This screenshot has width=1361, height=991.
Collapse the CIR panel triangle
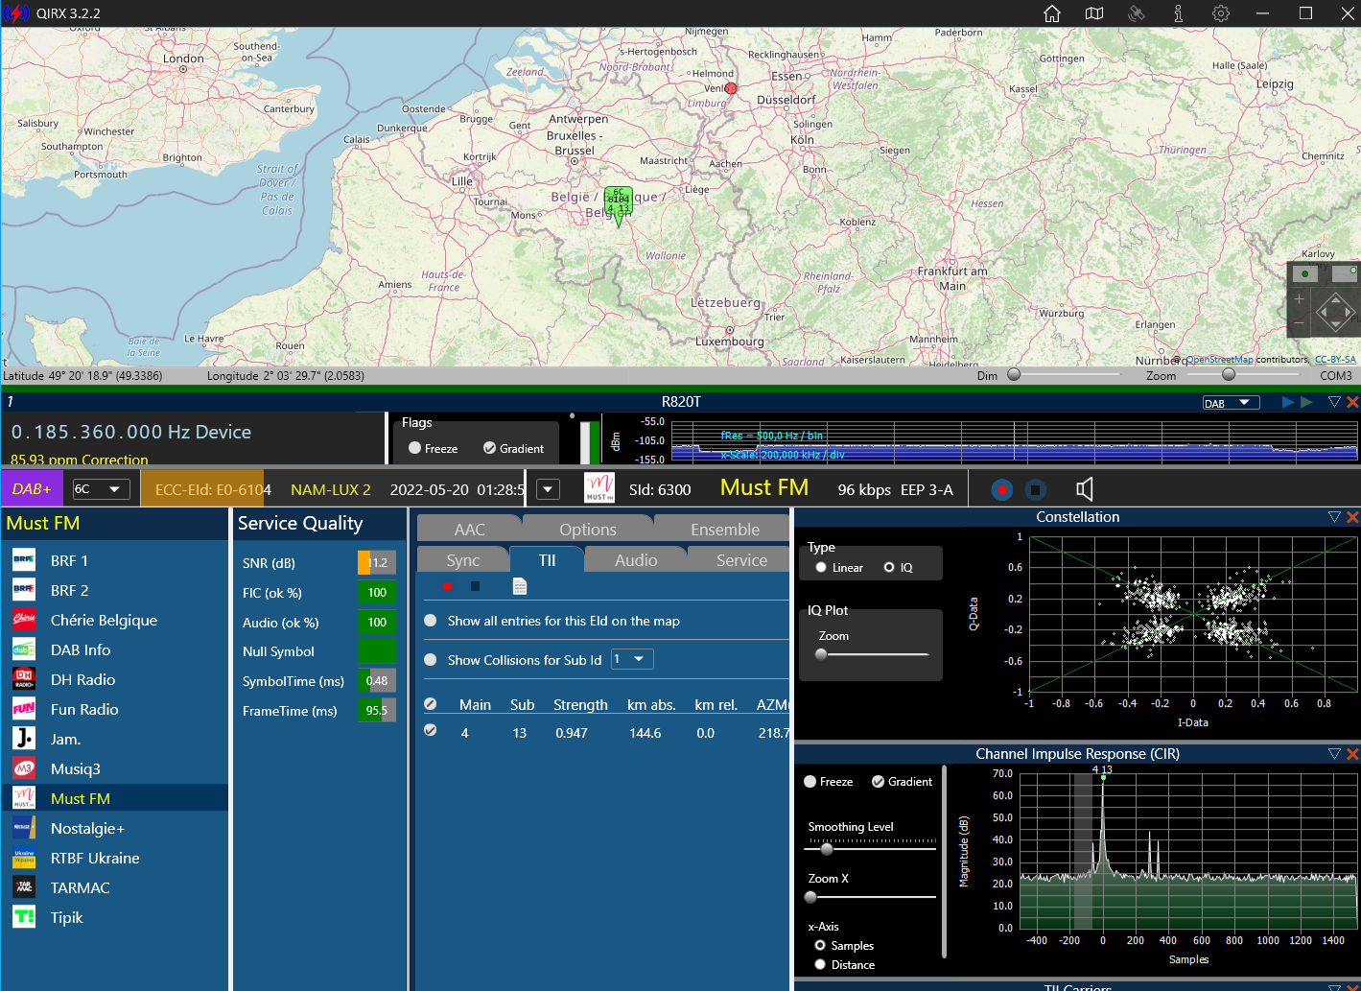(1334, 754)
